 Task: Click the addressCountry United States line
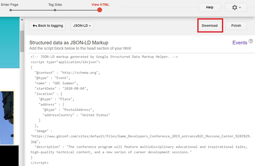[x=76, y=115]
